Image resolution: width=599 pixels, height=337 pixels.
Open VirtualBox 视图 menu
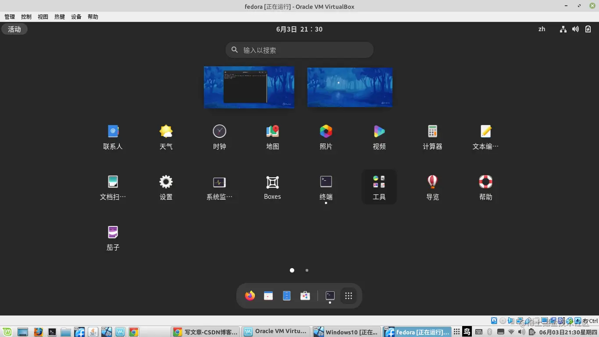click(x=43, y=17)
